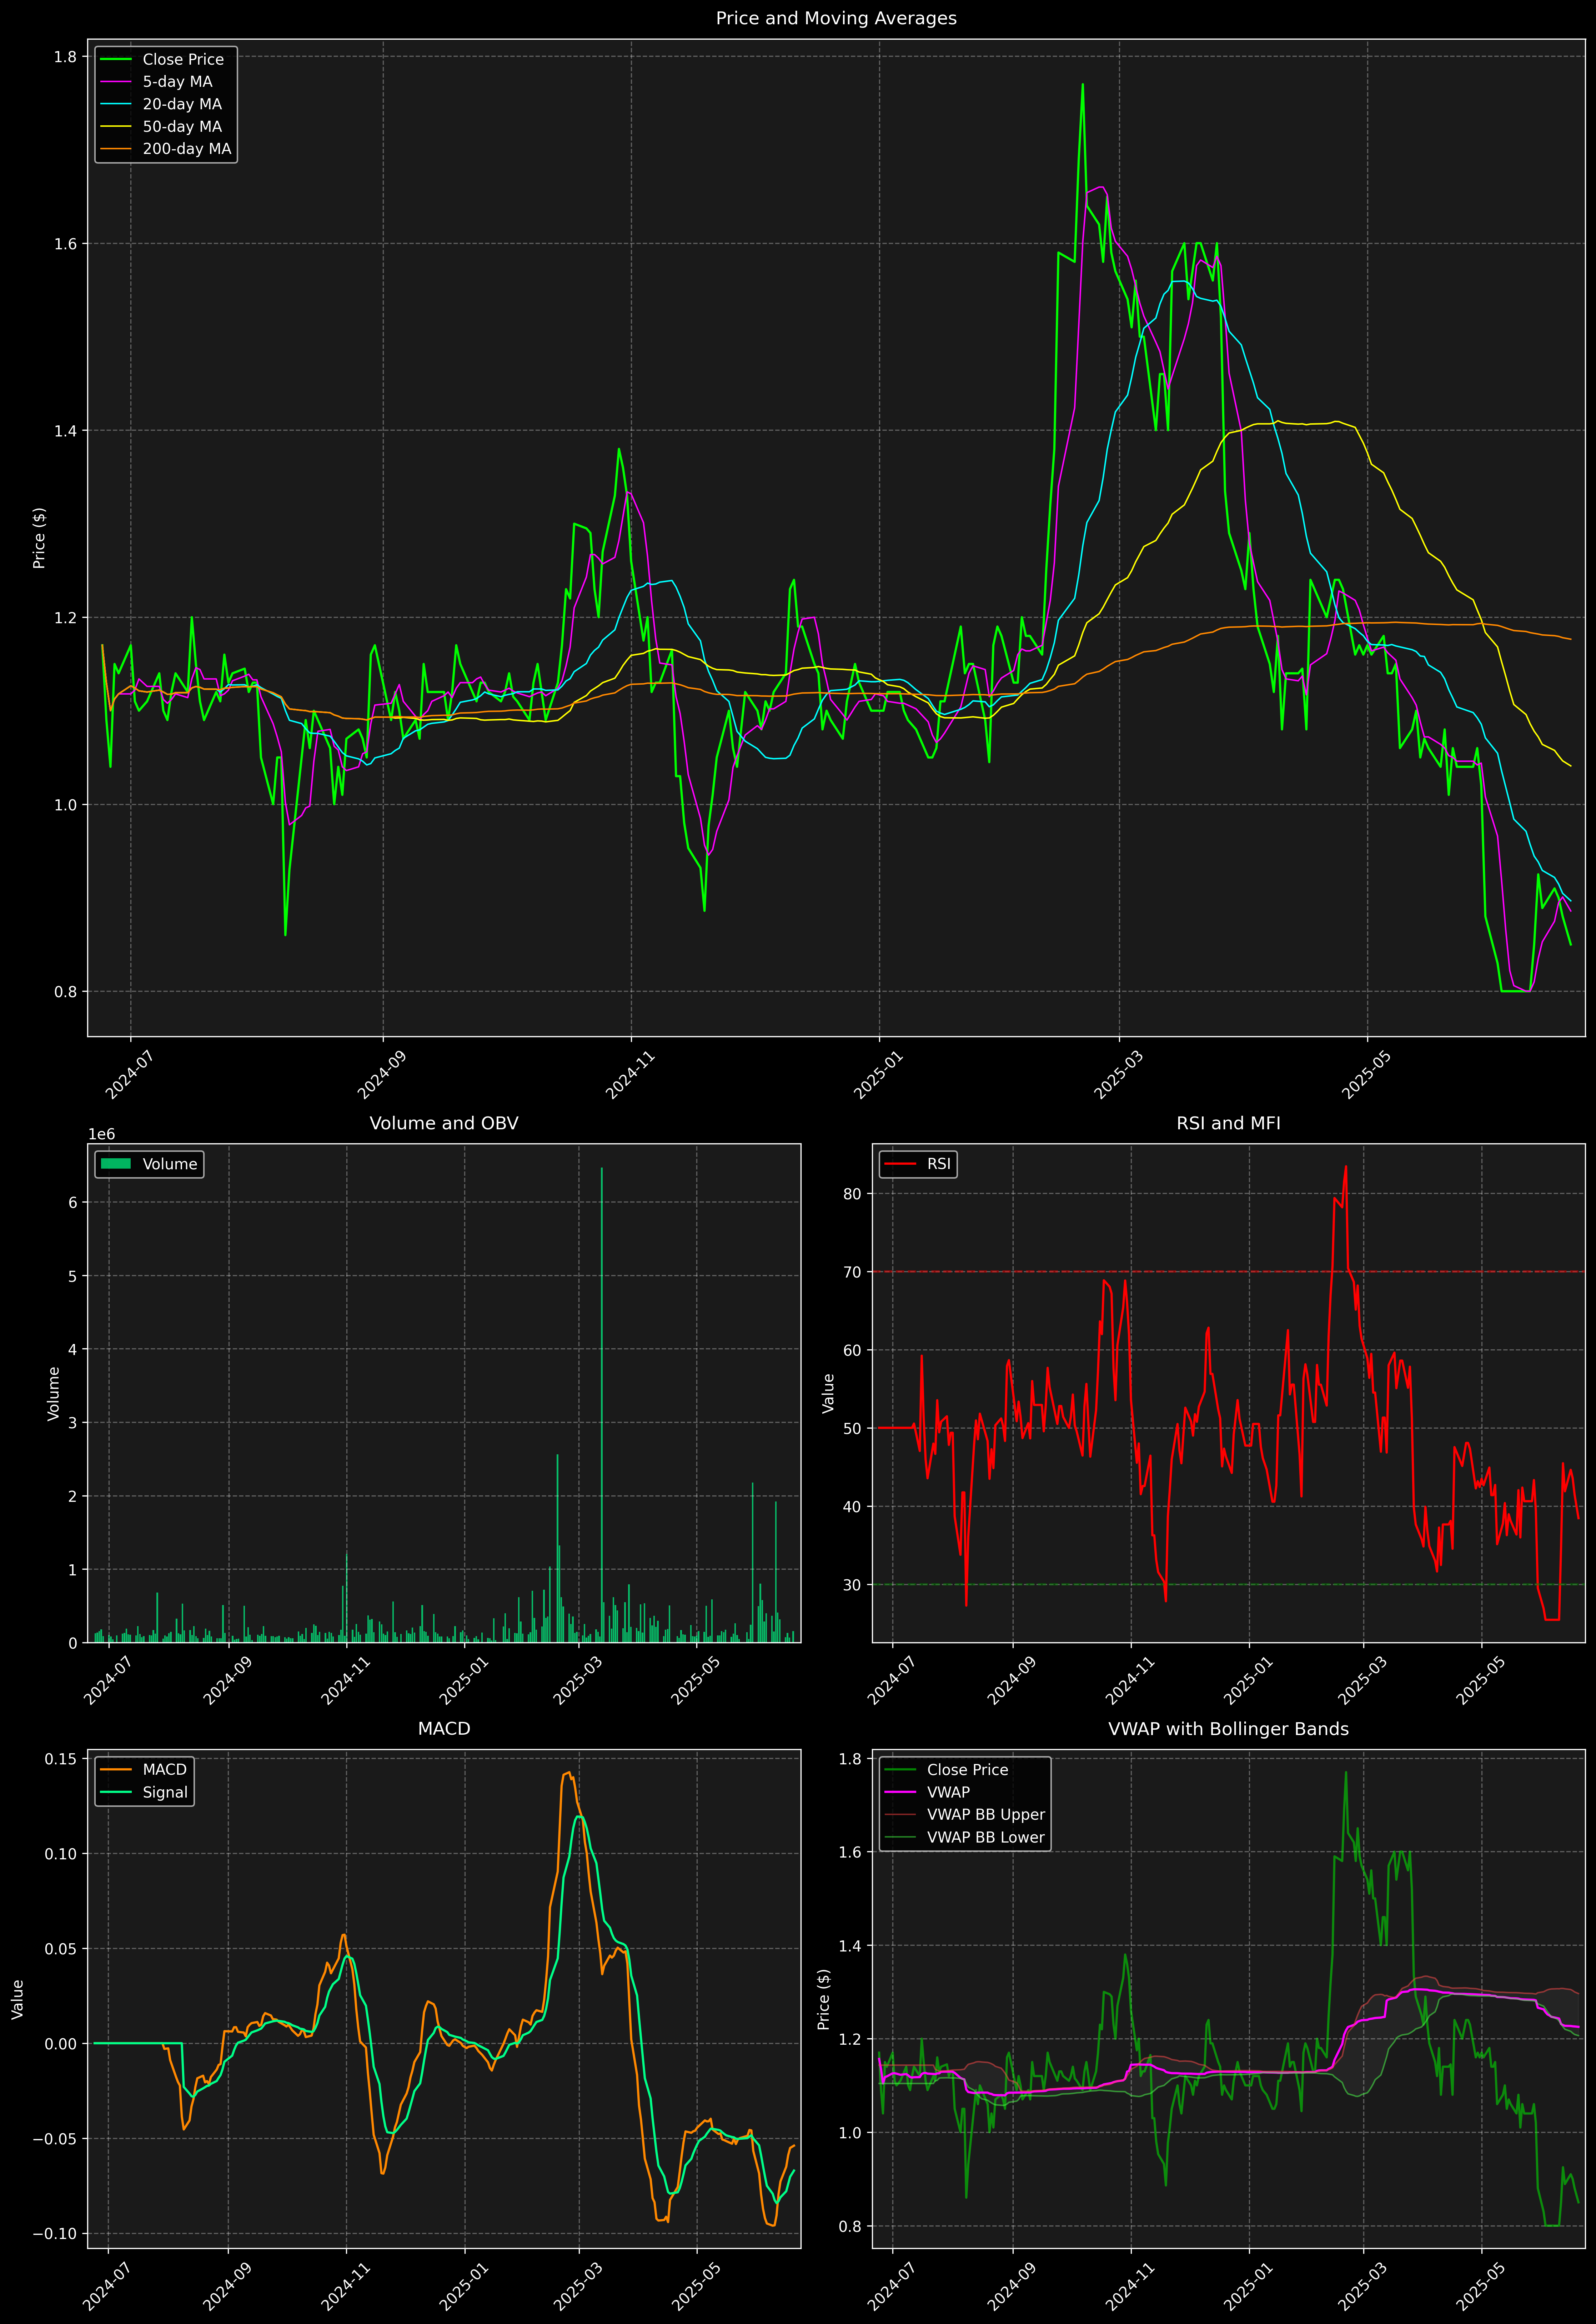Select the "50-day MA" legend label
This screenshot has width=1596, height=2324.
(182, 127)
